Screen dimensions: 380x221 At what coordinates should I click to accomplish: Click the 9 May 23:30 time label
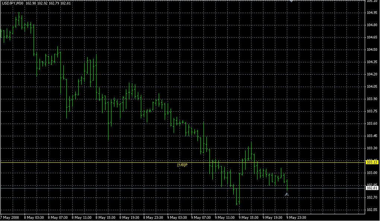click(x=297, y=218)
